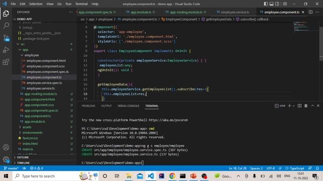Switch to the Output panel tab
Screen dimensions: 323x181
[106, 106]
